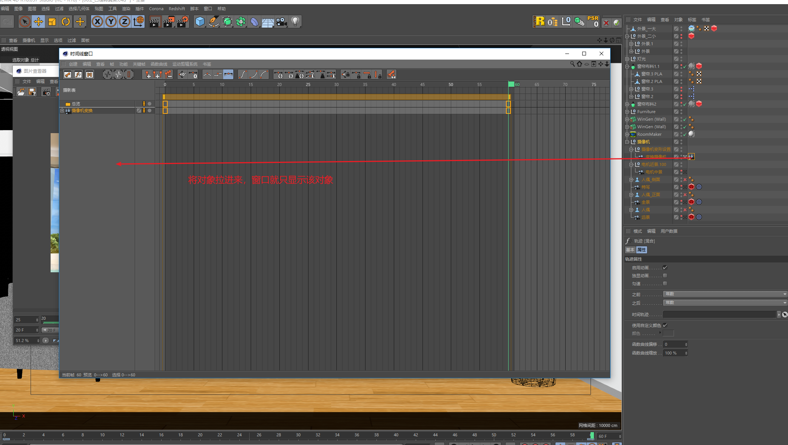Image resolution: width=788 pixels, height=445 pixels.
Task: Select the Scale tool icon
Action: coord(52,22)
